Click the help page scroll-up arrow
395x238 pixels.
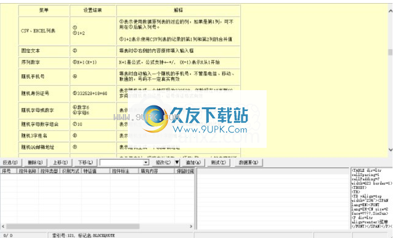coord(391,11)
